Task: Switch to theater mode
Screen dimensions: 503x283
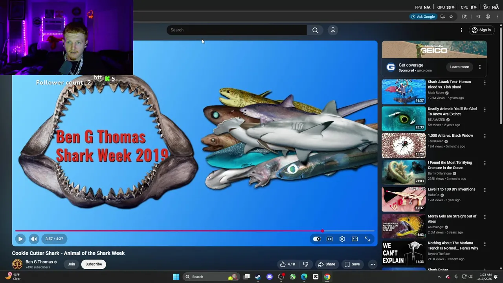Action: click(x=354, y=239)
